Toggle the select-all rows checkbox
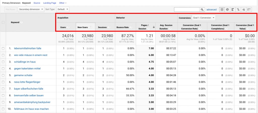Viewport: 258px width, 113px height. point(3,22)
